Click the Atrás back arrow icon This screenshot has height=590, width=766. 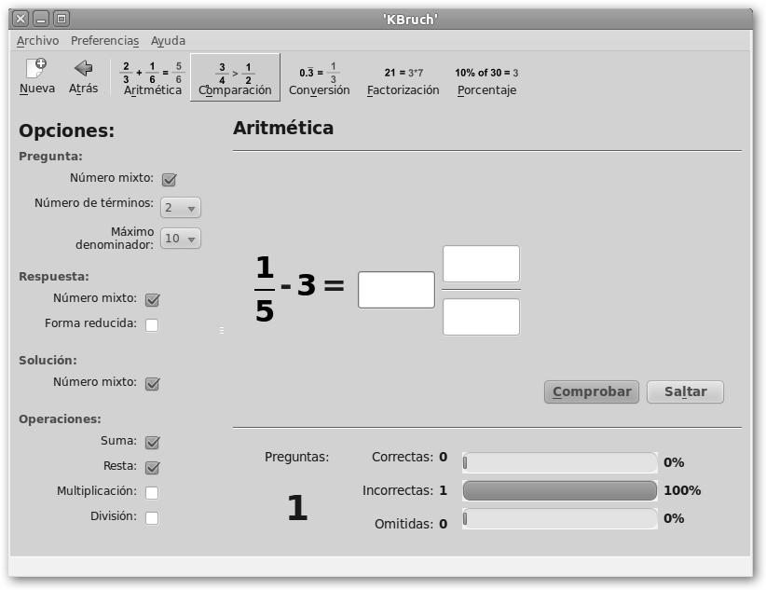(x=83, y=69)
